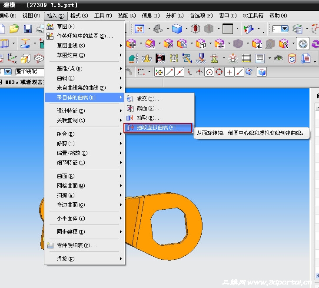Click the Copy Face cube icon
319x288 pixels.
(x=182, y=44)
